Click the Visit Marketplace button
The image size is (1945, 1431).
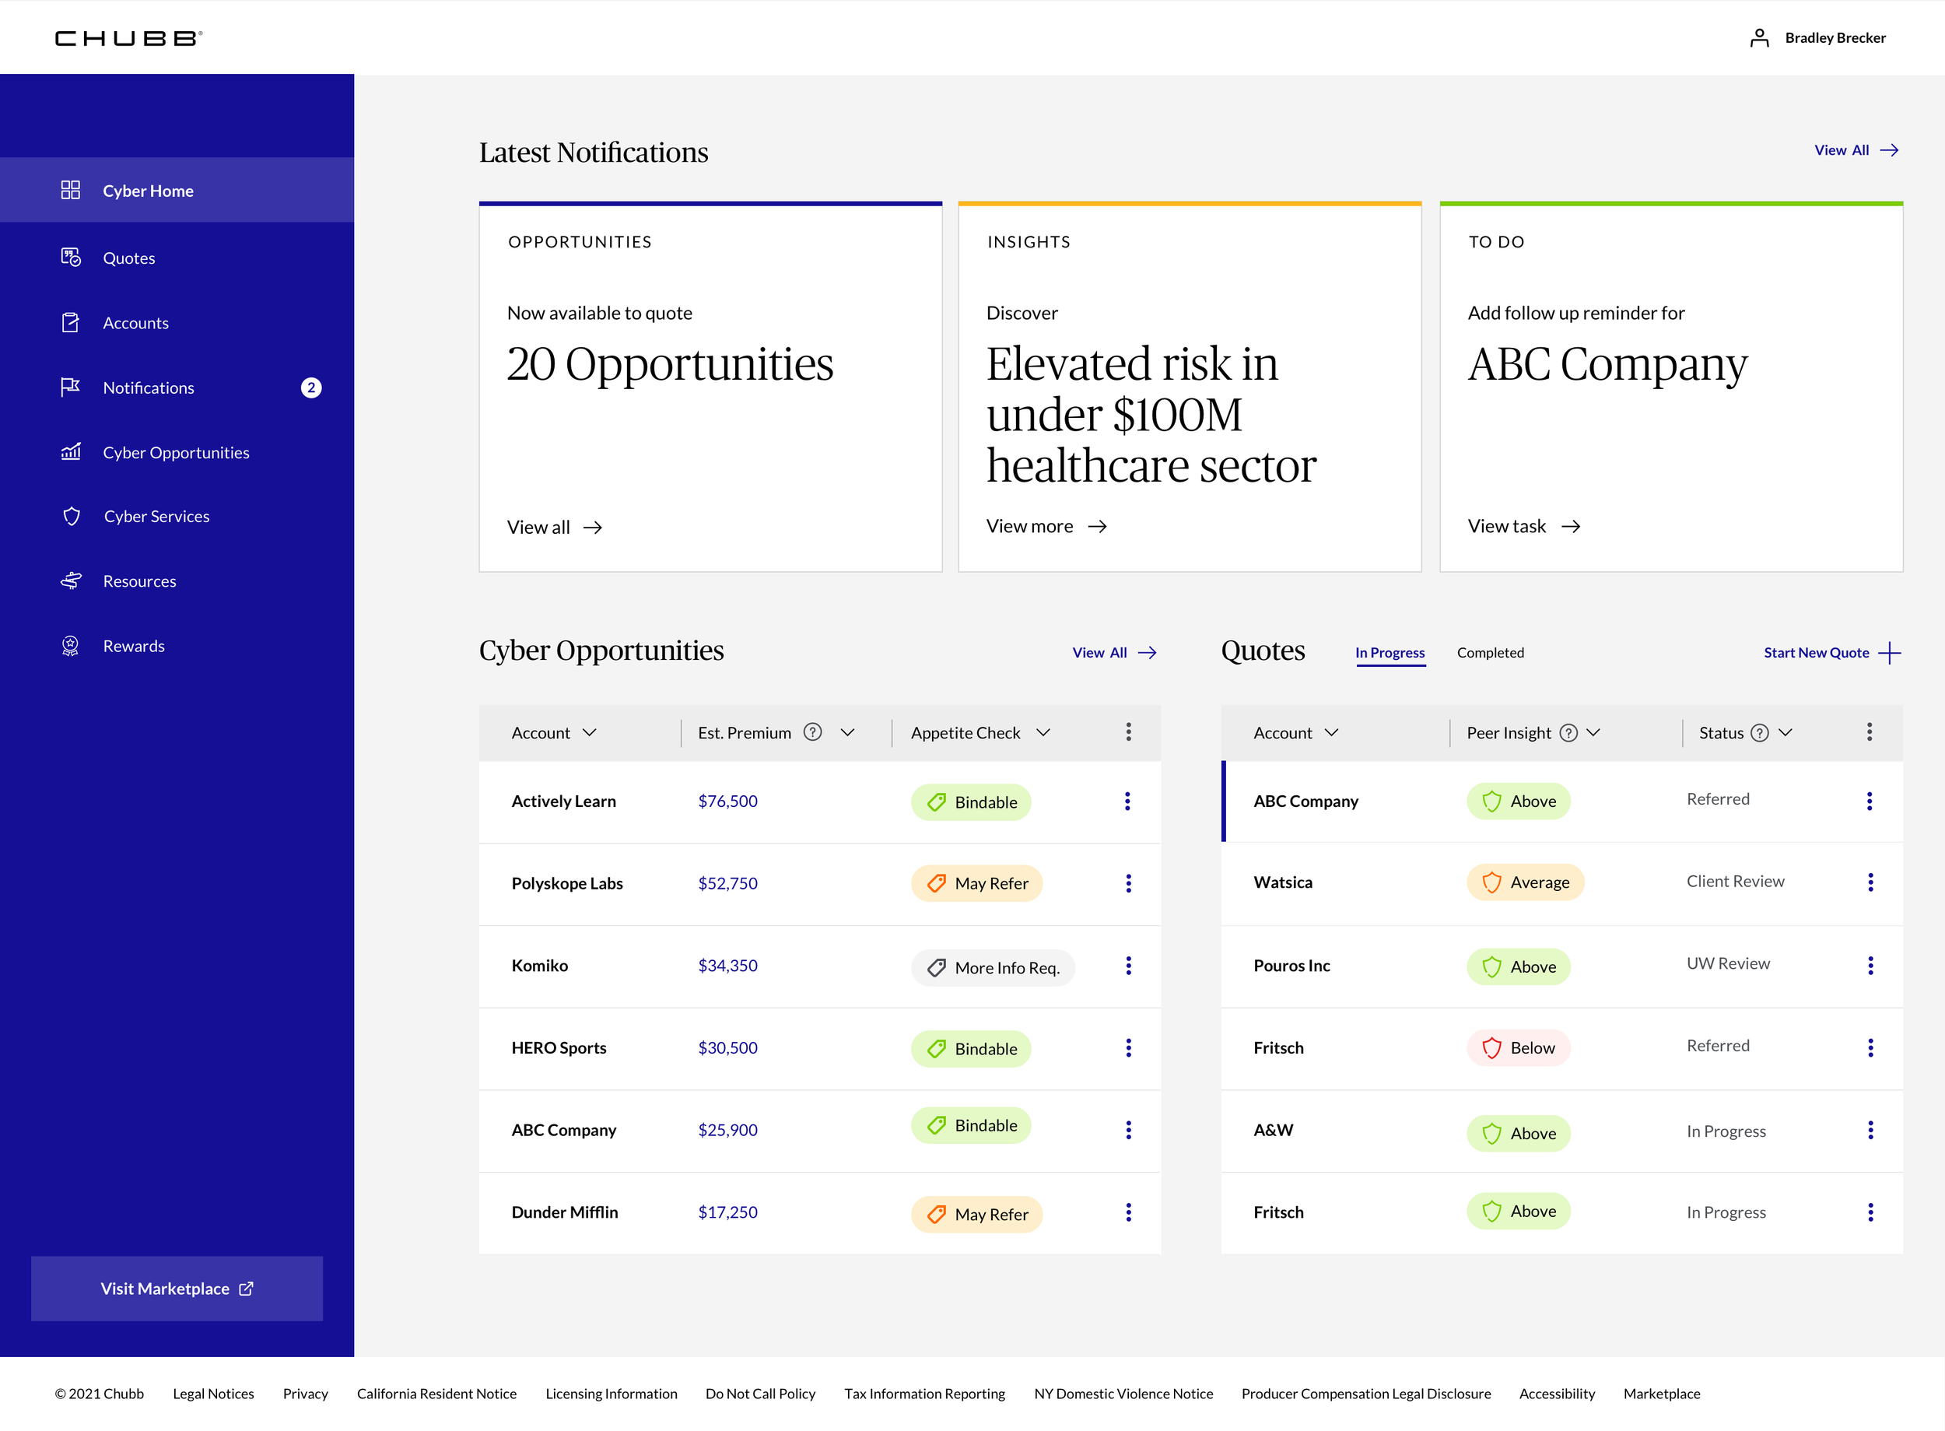point(177,1288)
